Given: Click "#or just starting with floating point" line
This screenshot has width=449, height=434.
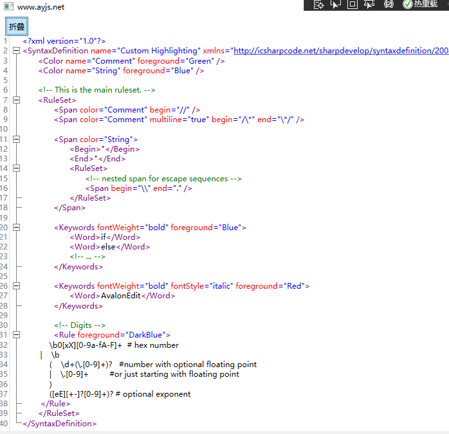Looking at the screenshot, I should pos(144,374).
